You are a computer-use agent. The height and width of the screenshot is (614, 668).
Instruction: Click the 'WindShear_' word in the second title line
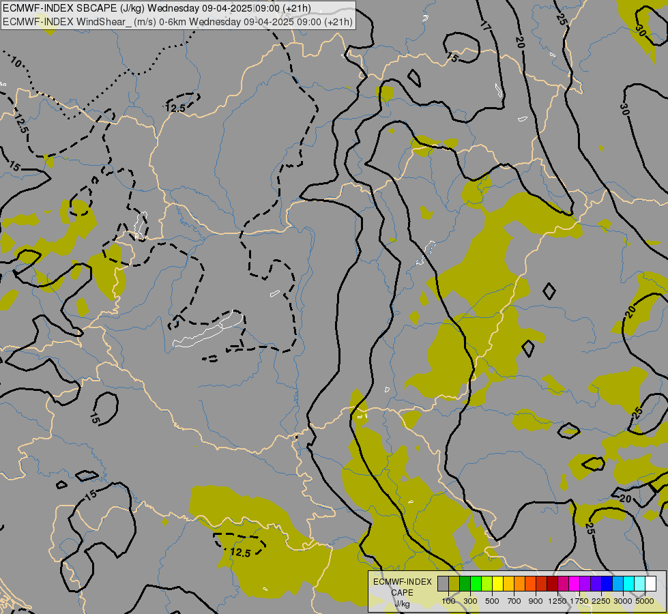click(x=104, y=22)
